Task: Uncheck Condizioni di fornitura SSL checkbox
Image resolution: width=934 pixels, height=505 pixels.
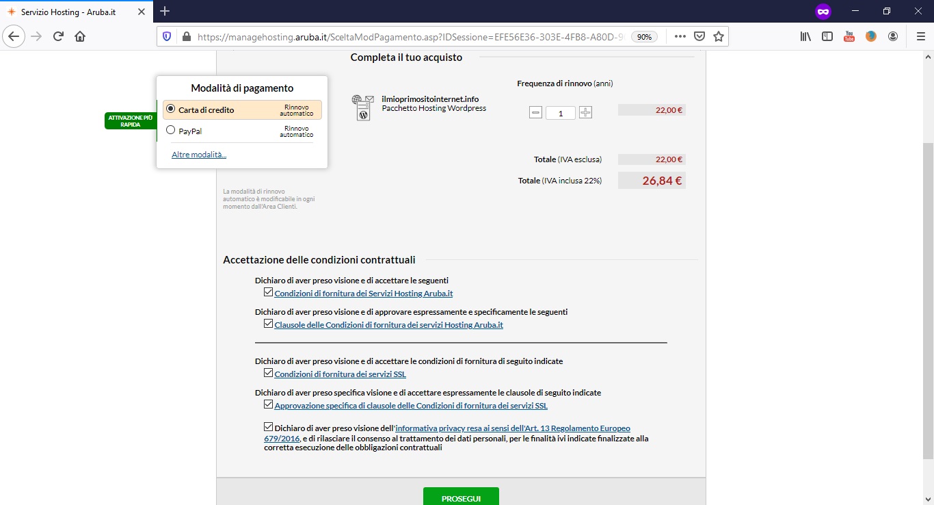Action: pos(268,373)
